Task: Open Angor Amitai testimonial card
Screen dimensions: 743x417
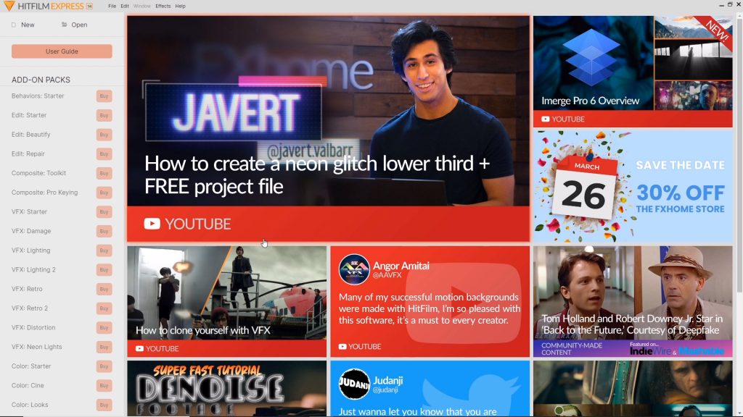Action: tap(430, 301)
